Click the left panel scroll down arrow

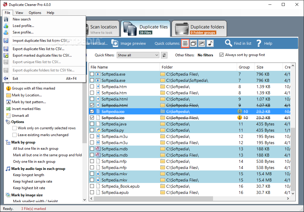tap(84, 200)
